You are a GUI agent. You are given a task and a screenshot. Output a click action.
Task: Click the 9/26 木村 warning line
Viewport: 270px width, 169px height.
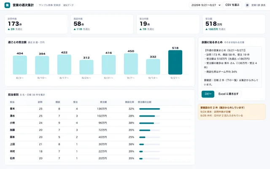coord(221,115)
